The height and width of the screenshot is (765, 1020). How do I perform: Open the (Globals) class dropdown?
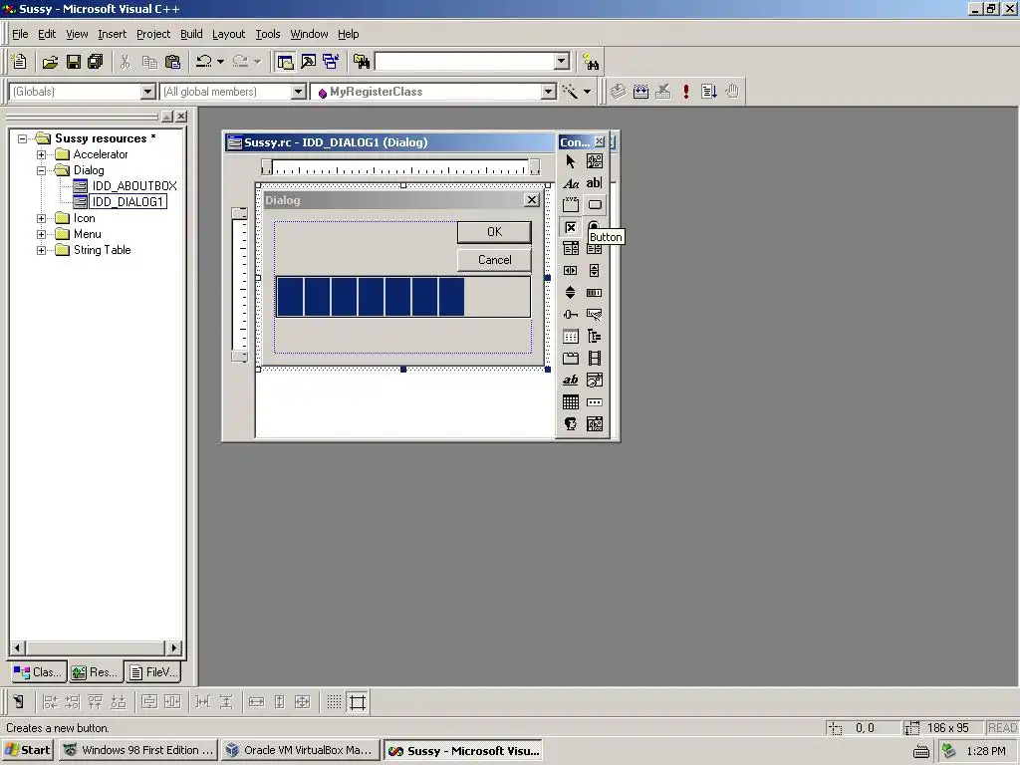[148, 92]
